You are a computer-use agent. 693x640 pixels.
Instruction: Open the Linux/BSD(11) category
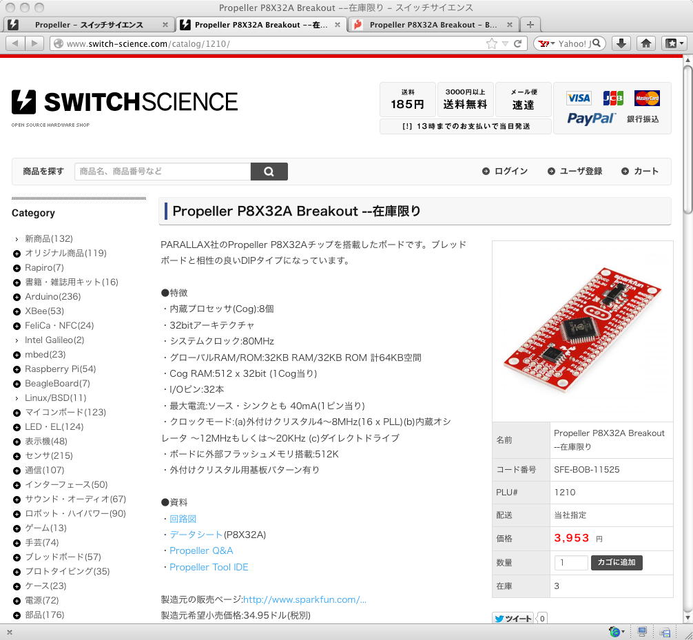(56, 398)
